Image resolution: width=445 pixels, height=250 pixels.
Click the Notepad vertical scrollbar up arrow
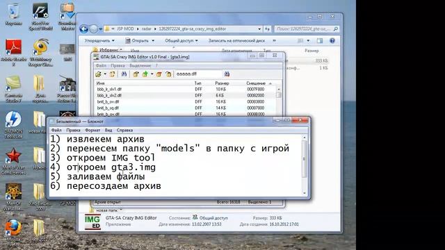[305, 137]
